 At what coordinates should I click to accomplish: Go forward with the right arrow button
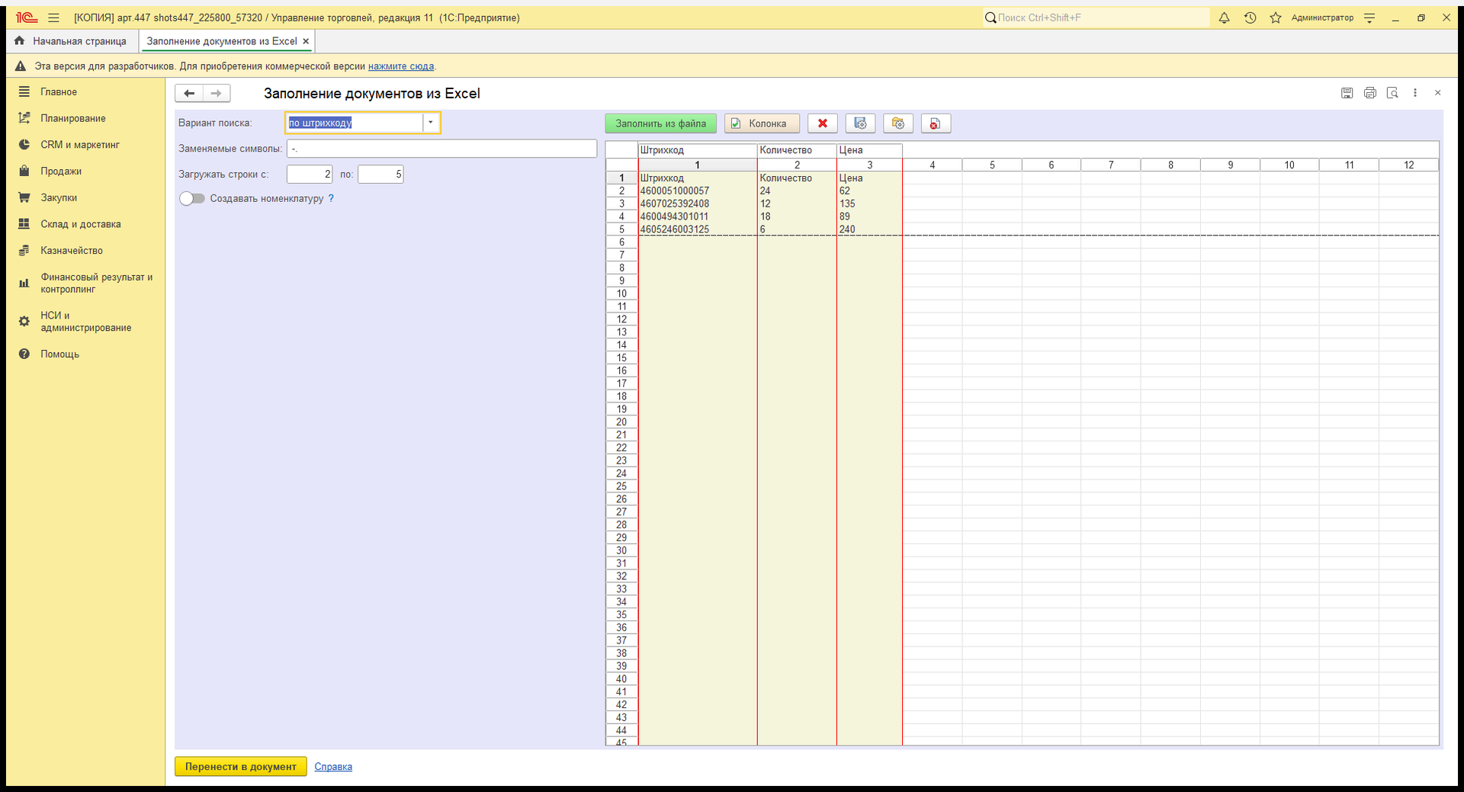click(x=217, y=93)
